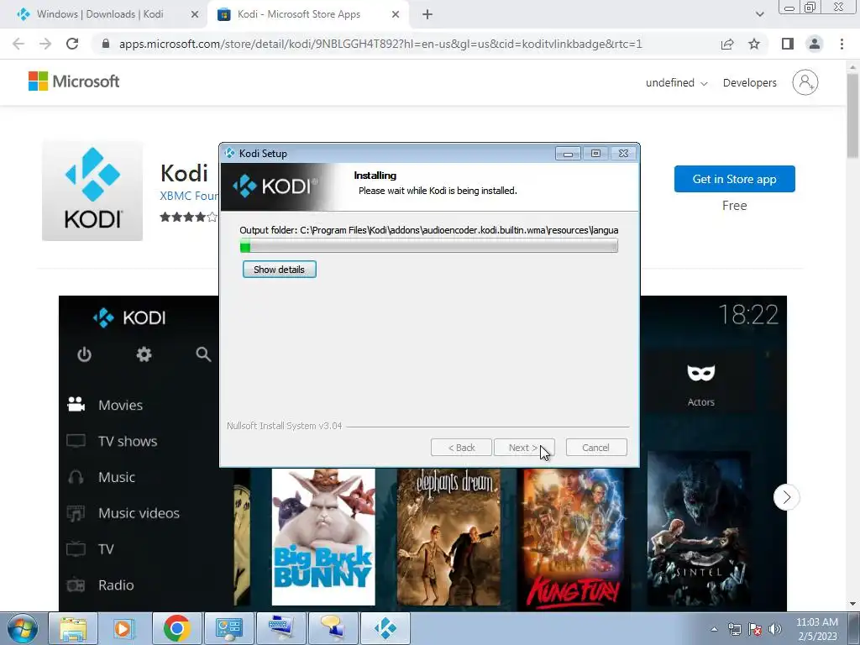Click the Free price label
The image size is (860, 645).
pyautogui.click(x=734, y=206)
